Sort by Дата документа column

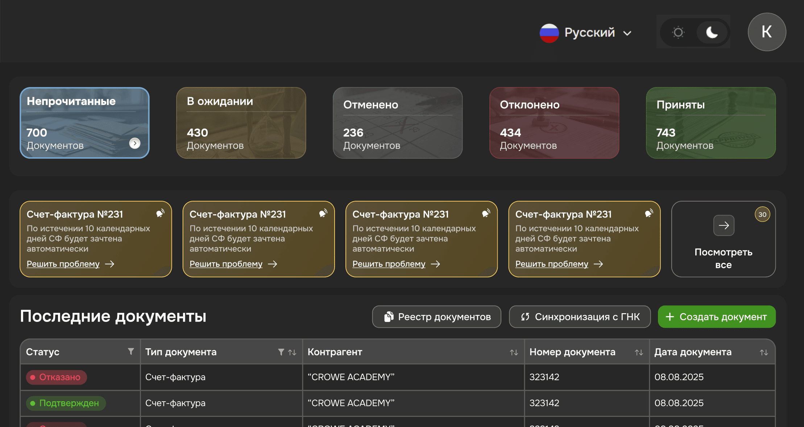(764, 352)
